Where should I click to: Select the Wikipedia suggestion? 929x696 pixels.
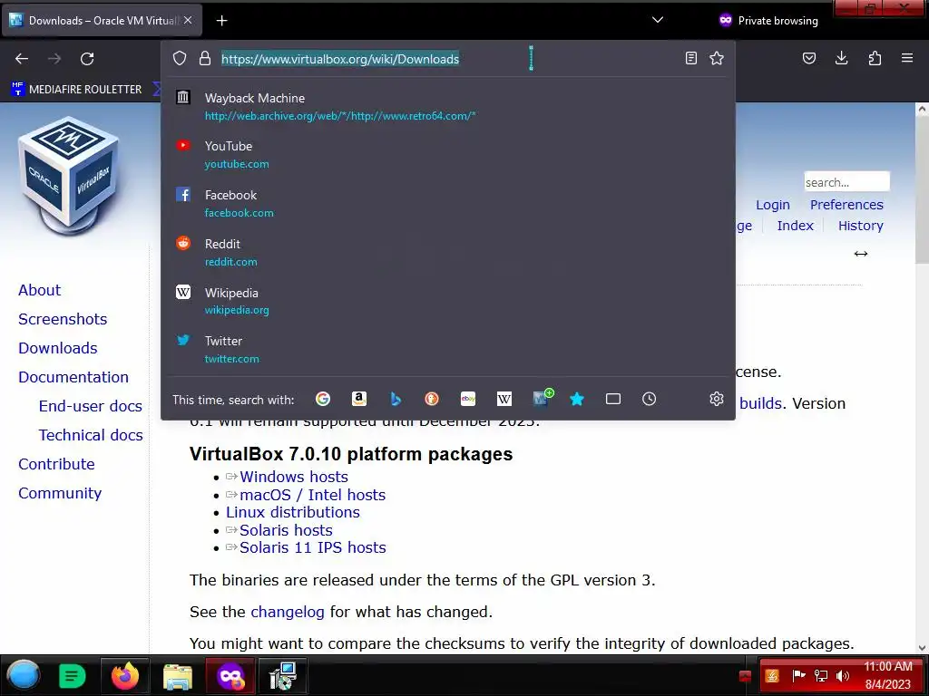[x=448, y=301]
